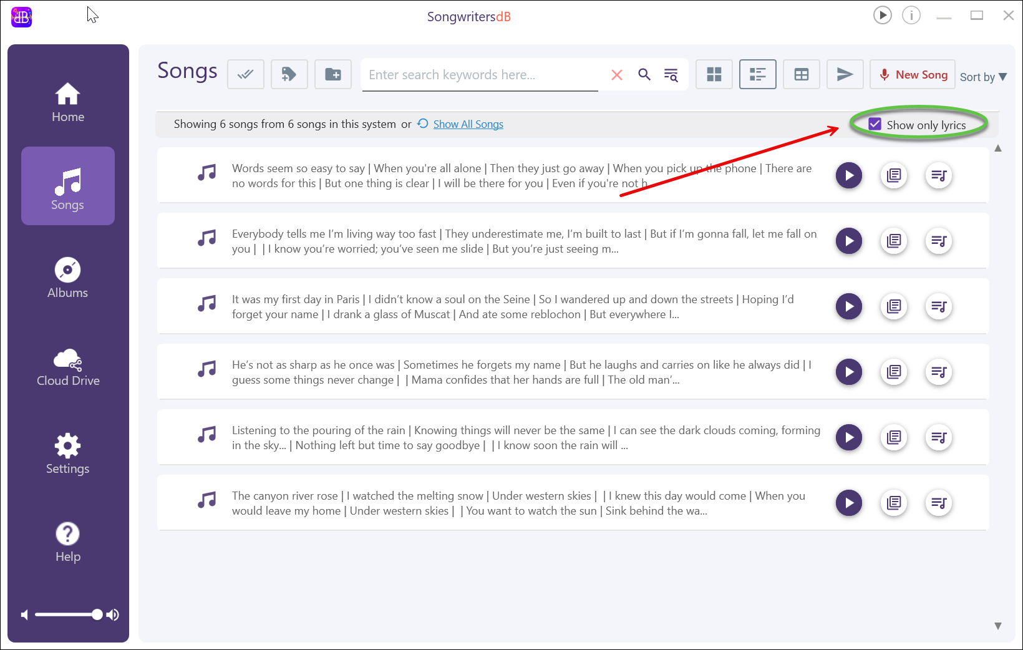Open the advanced search filter icon

671,75
